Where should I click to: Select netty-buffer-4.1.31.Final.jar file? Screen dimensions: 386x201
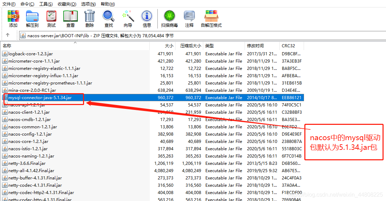tap(35, 178)
